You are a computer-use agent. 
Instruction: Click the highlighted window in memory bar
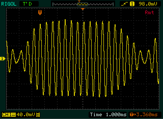pos(82,4)
